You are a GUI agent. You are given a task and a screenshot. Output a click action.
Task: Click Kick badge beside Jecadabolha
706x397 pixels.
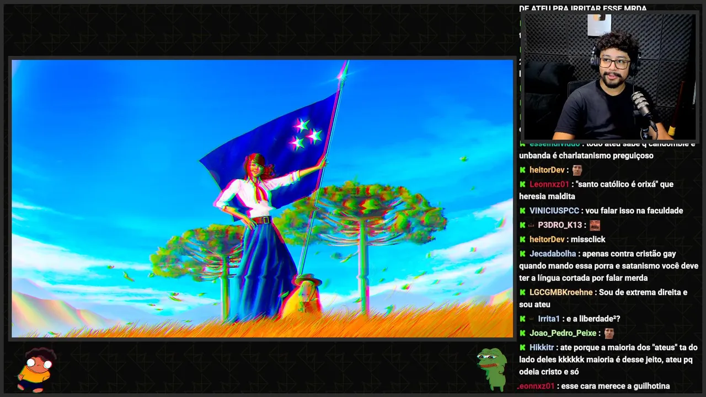click(522, 254)
